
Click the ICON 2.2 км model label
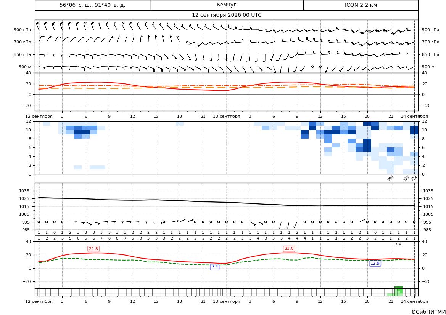pyautogui.click(x=361, y=5)
